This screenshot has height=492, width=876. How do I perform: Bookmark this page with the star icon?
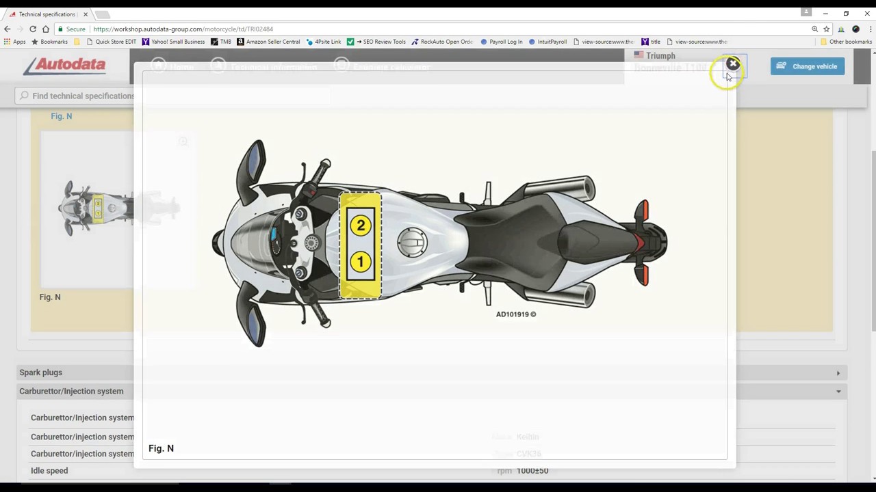click(x=827, y=29)
